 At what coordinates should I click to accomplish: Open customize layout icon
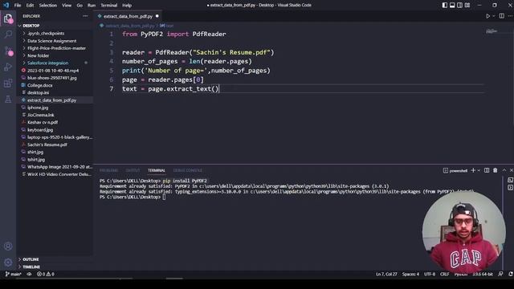coord(467,6)
